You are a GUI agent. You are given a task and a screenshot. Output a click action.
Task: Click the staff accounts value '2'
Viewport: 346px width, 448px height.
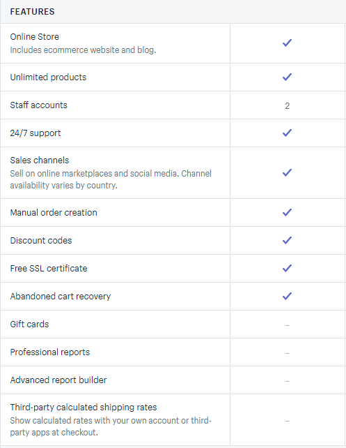(x=288, y=106)
